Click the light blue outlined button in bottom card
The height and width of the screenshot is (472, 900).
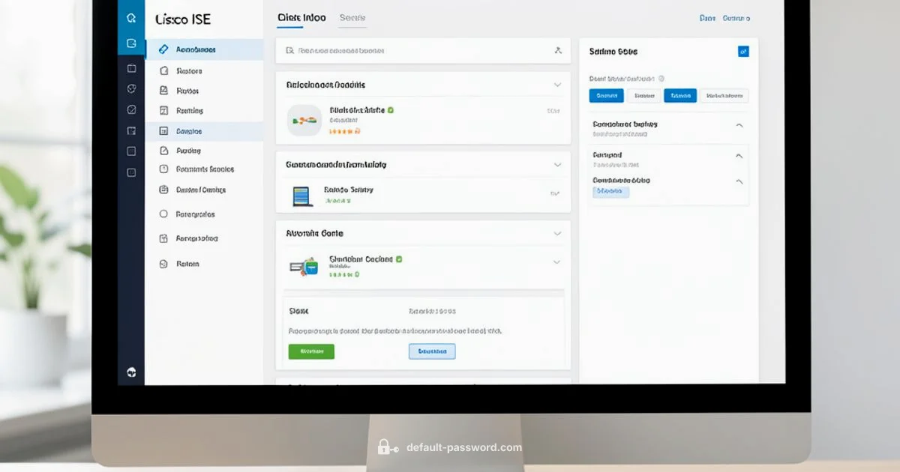pos(432,351)
